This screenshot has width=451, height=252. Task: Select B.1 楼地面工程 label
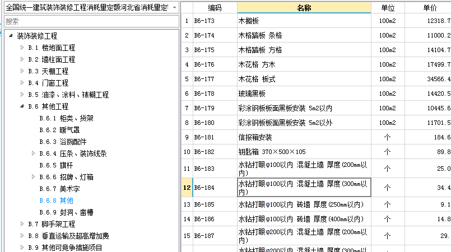pyautogui.click(x=52, y=48)
